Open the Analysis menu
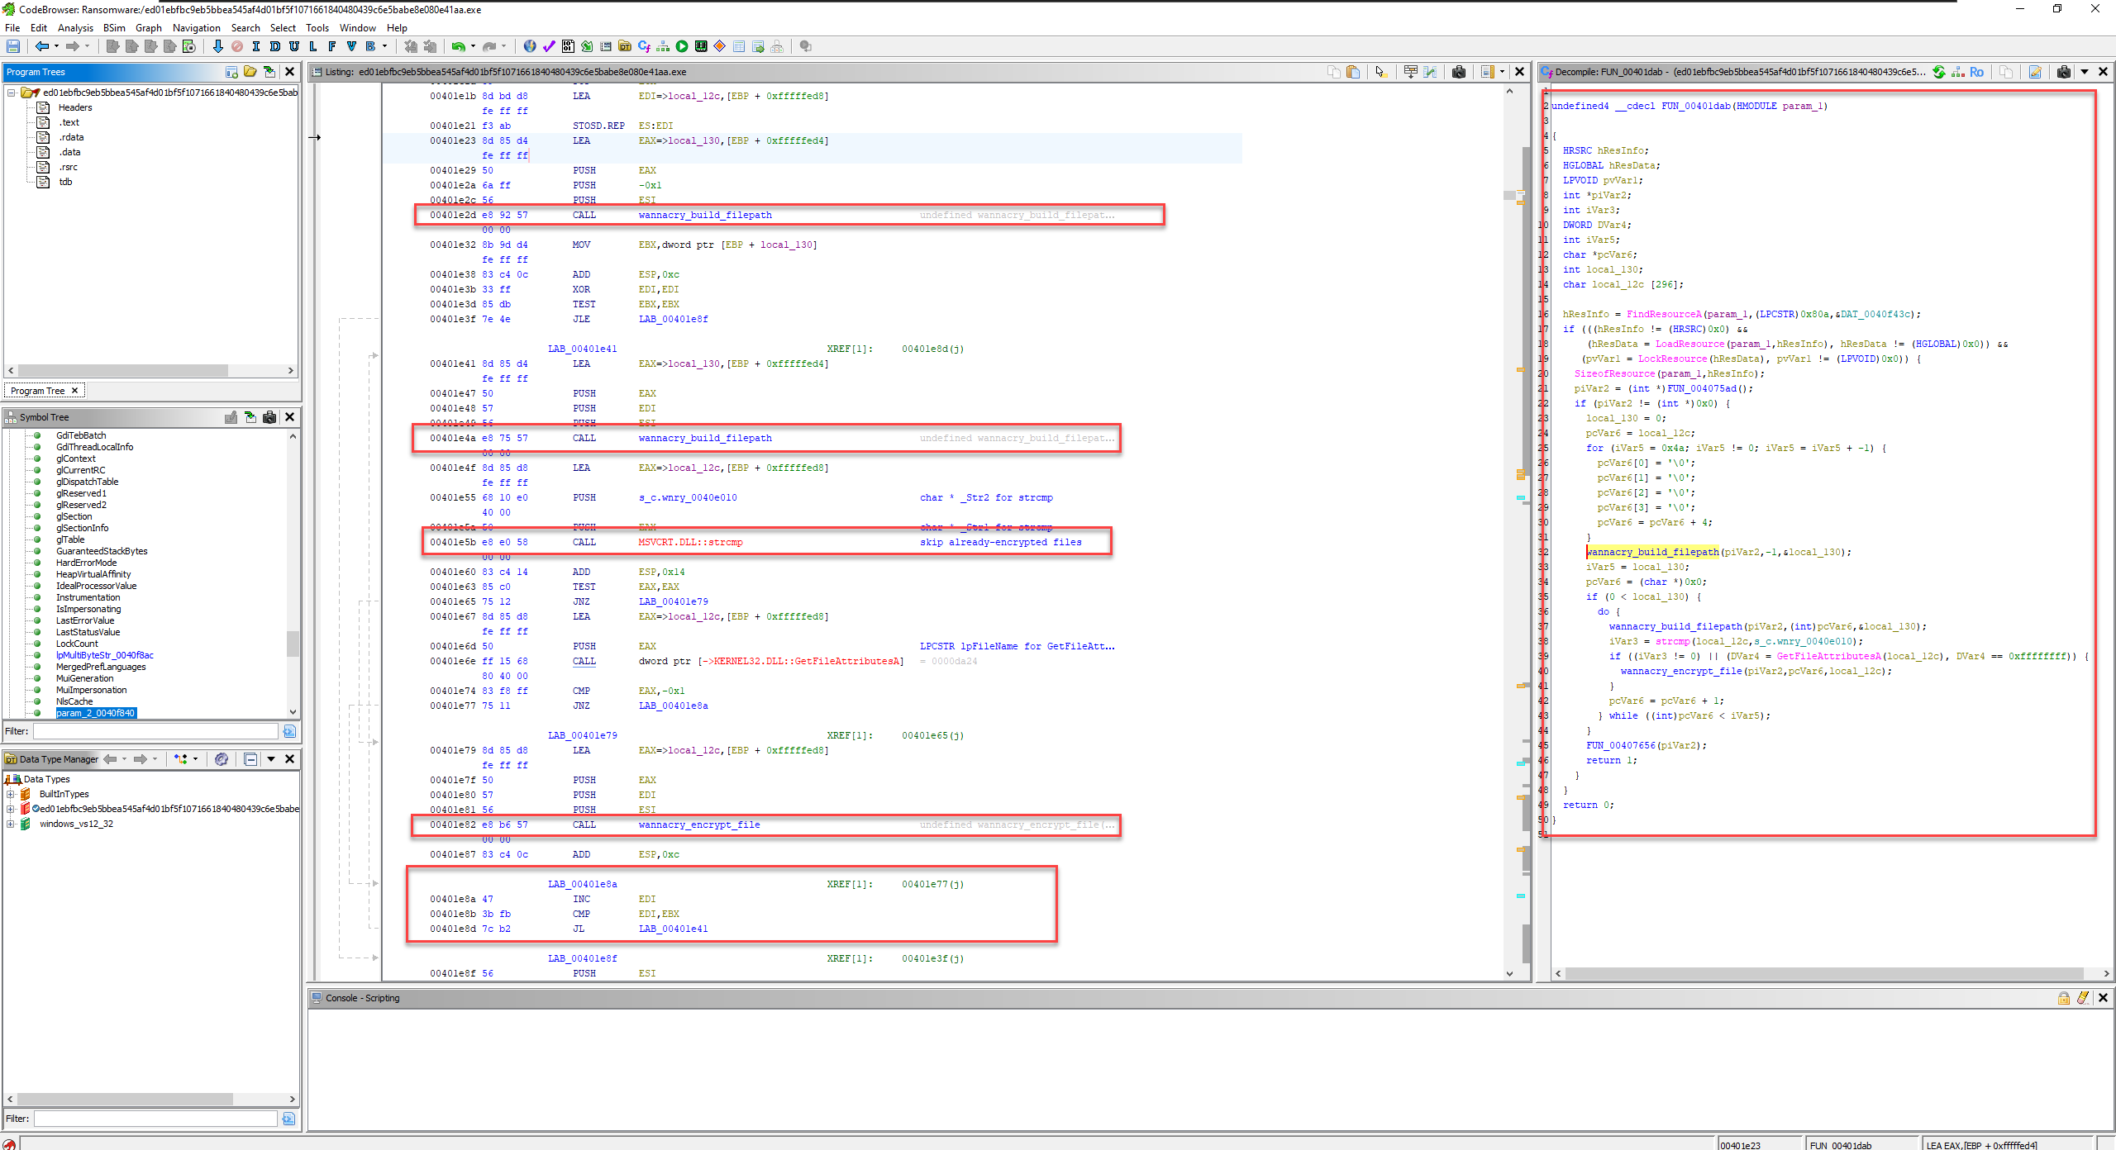 (x=76, y=27)
